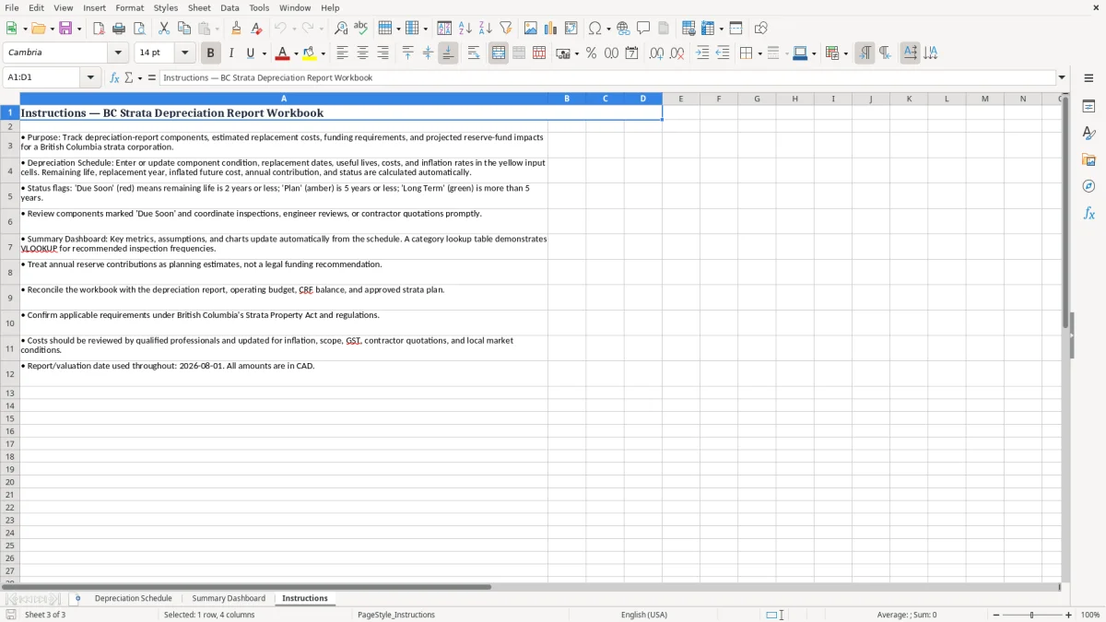
Task: Click English (USA) language in status bar
Action: (644, 615)
